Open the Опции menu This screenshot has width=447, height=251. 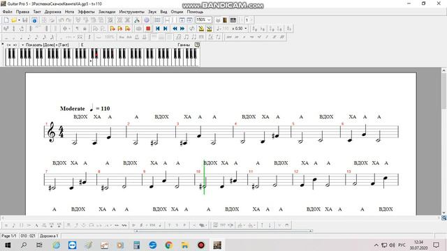[177, 12]
